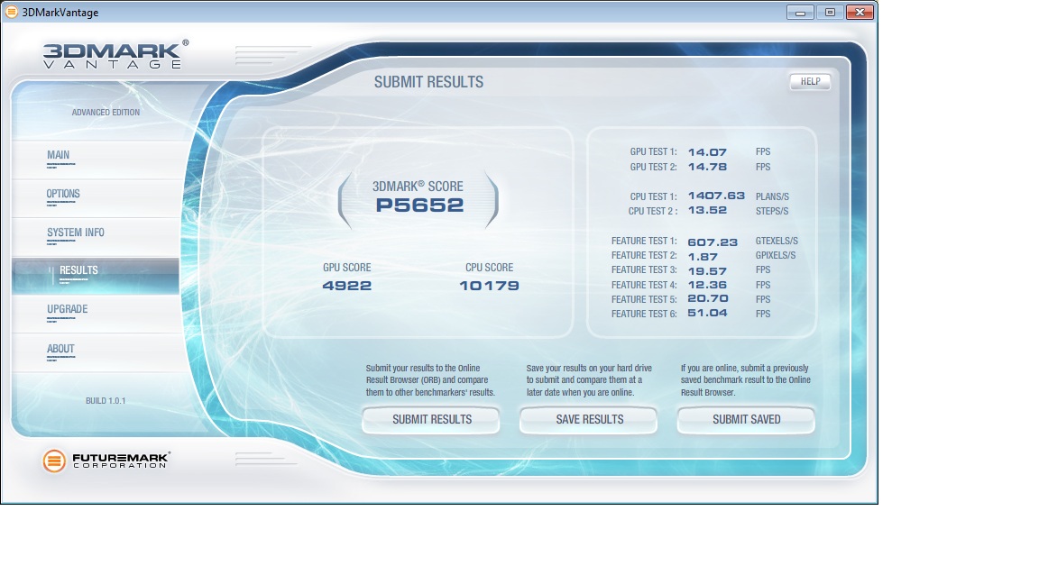The width and height of the screenshot is (1039, 584).
Task: Click the GPIXELS/S unit label
Action: (x=776, y=256)
